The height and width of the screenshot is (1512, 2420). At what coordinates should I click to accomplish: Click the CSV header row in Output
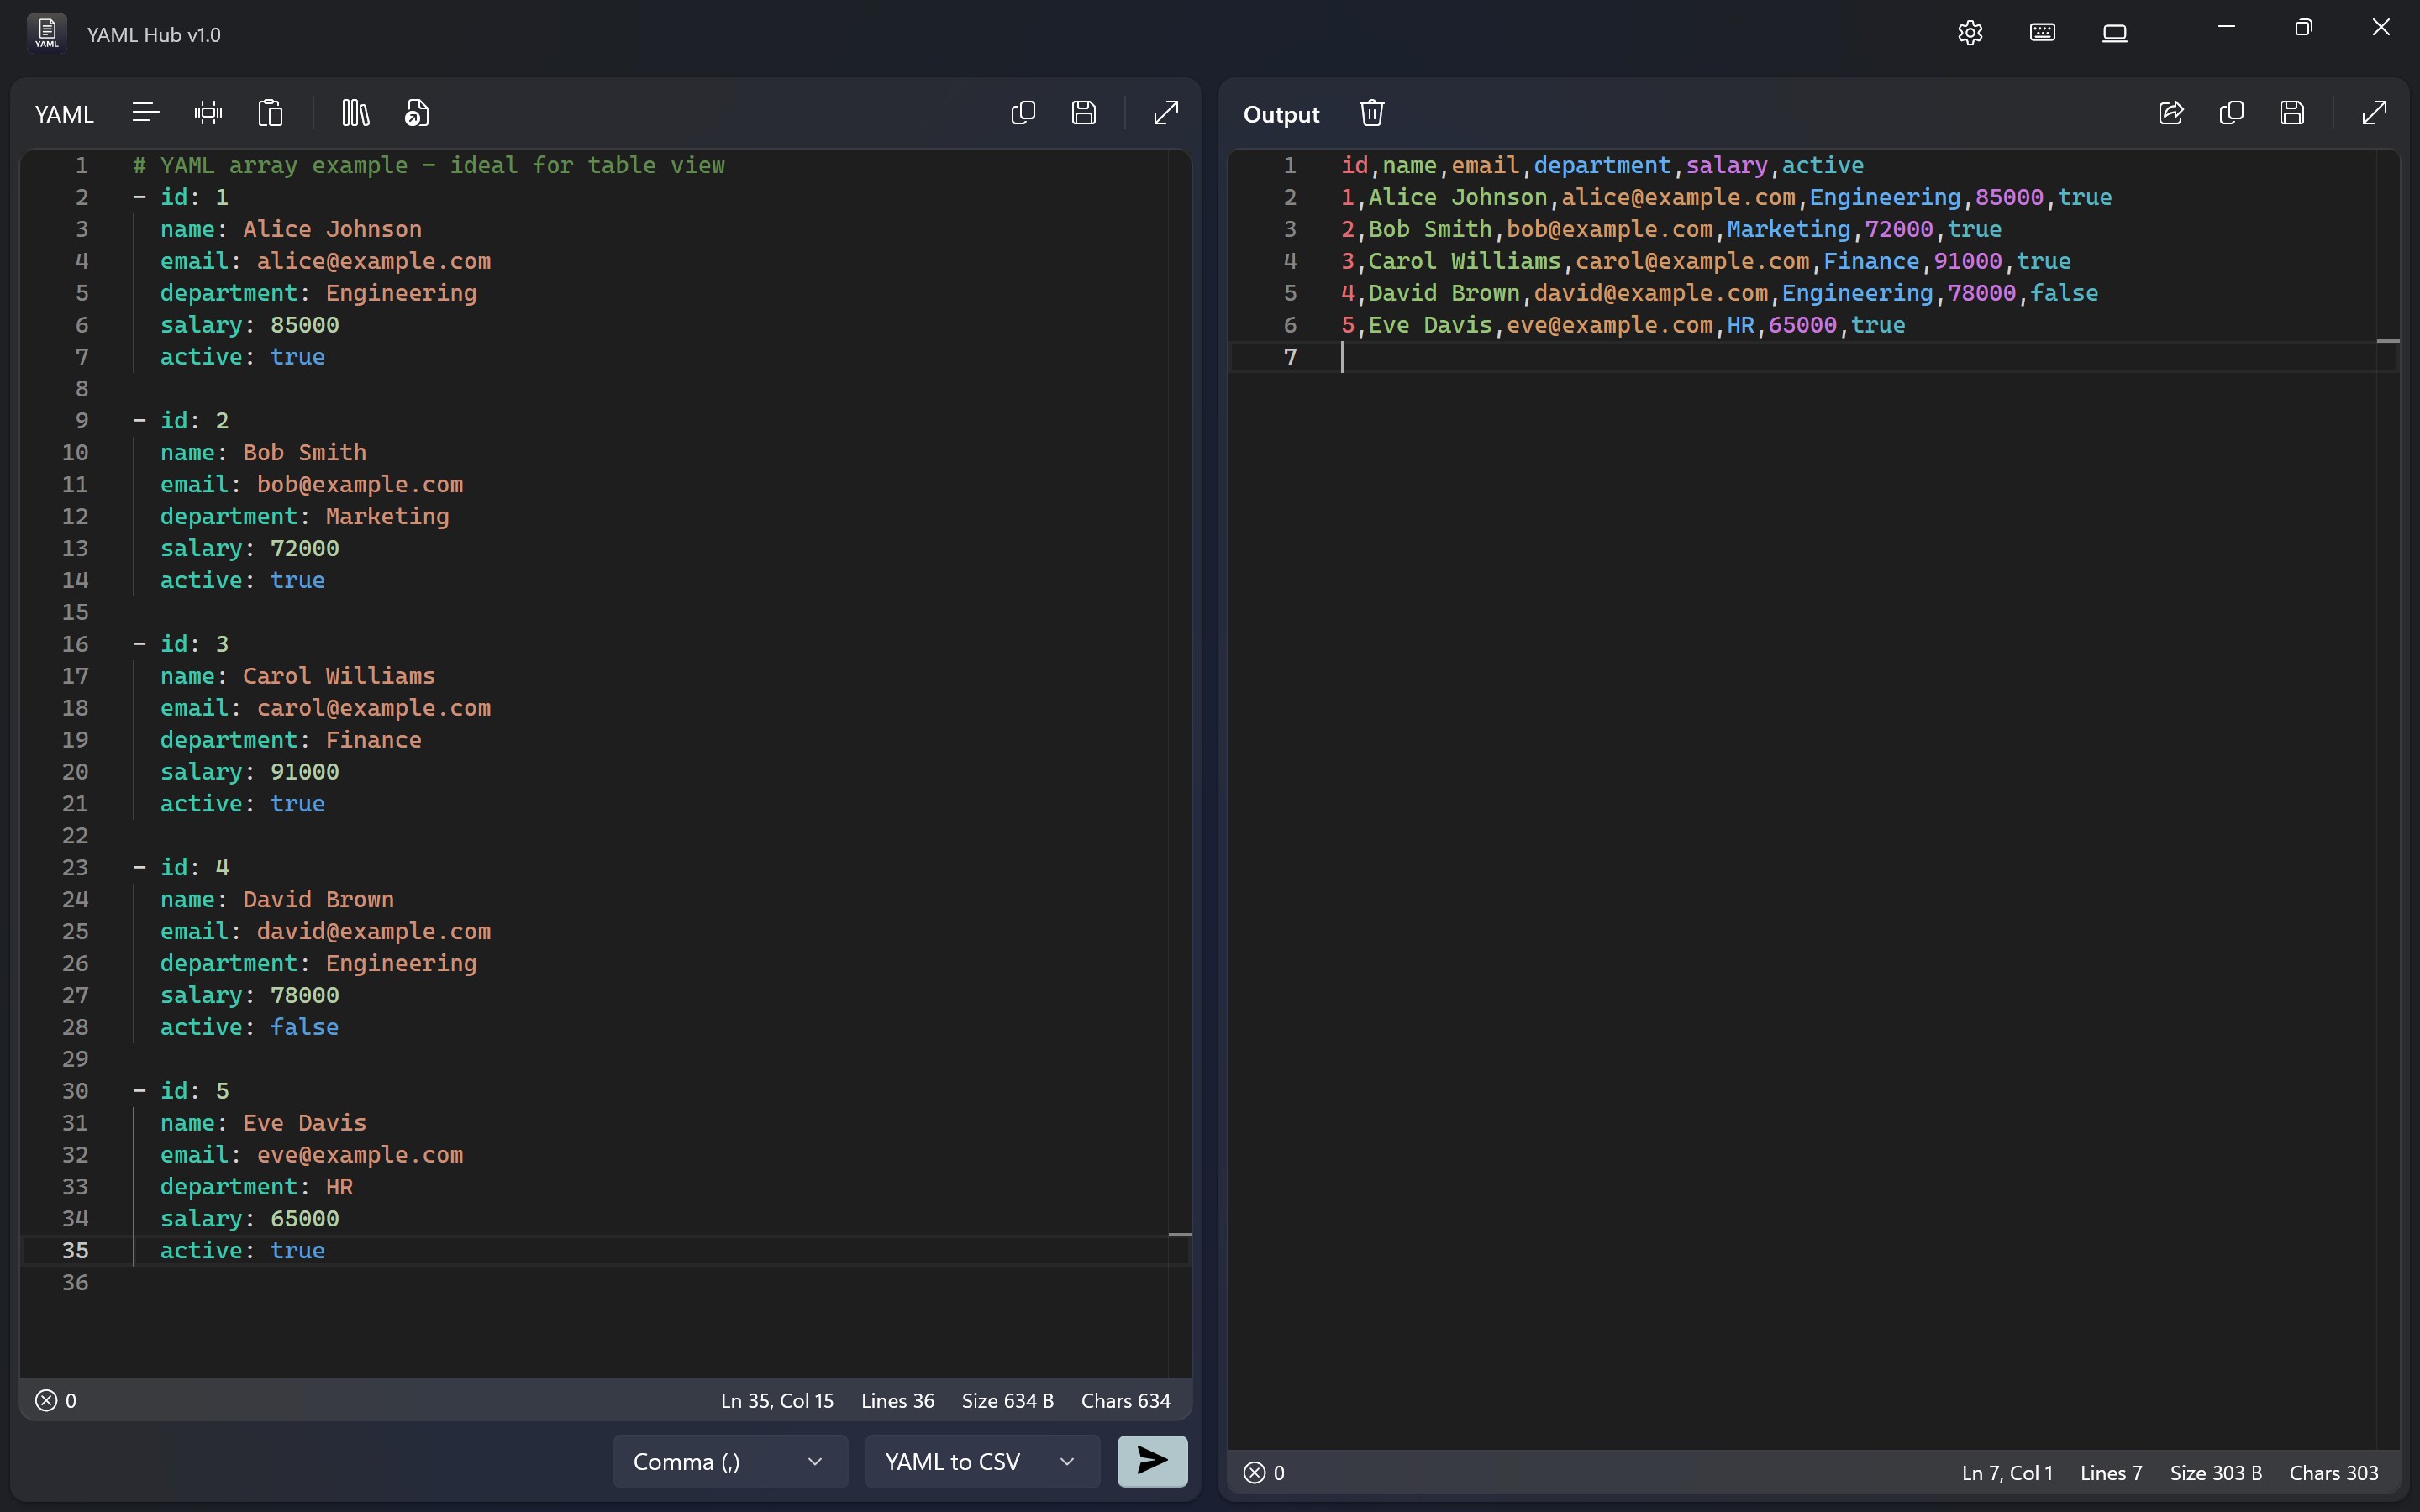[x=1602, y=165]
